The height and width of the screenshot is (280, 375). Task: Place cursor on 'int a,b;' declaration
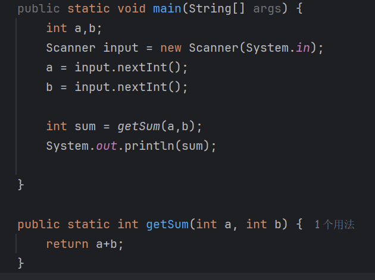74,28
